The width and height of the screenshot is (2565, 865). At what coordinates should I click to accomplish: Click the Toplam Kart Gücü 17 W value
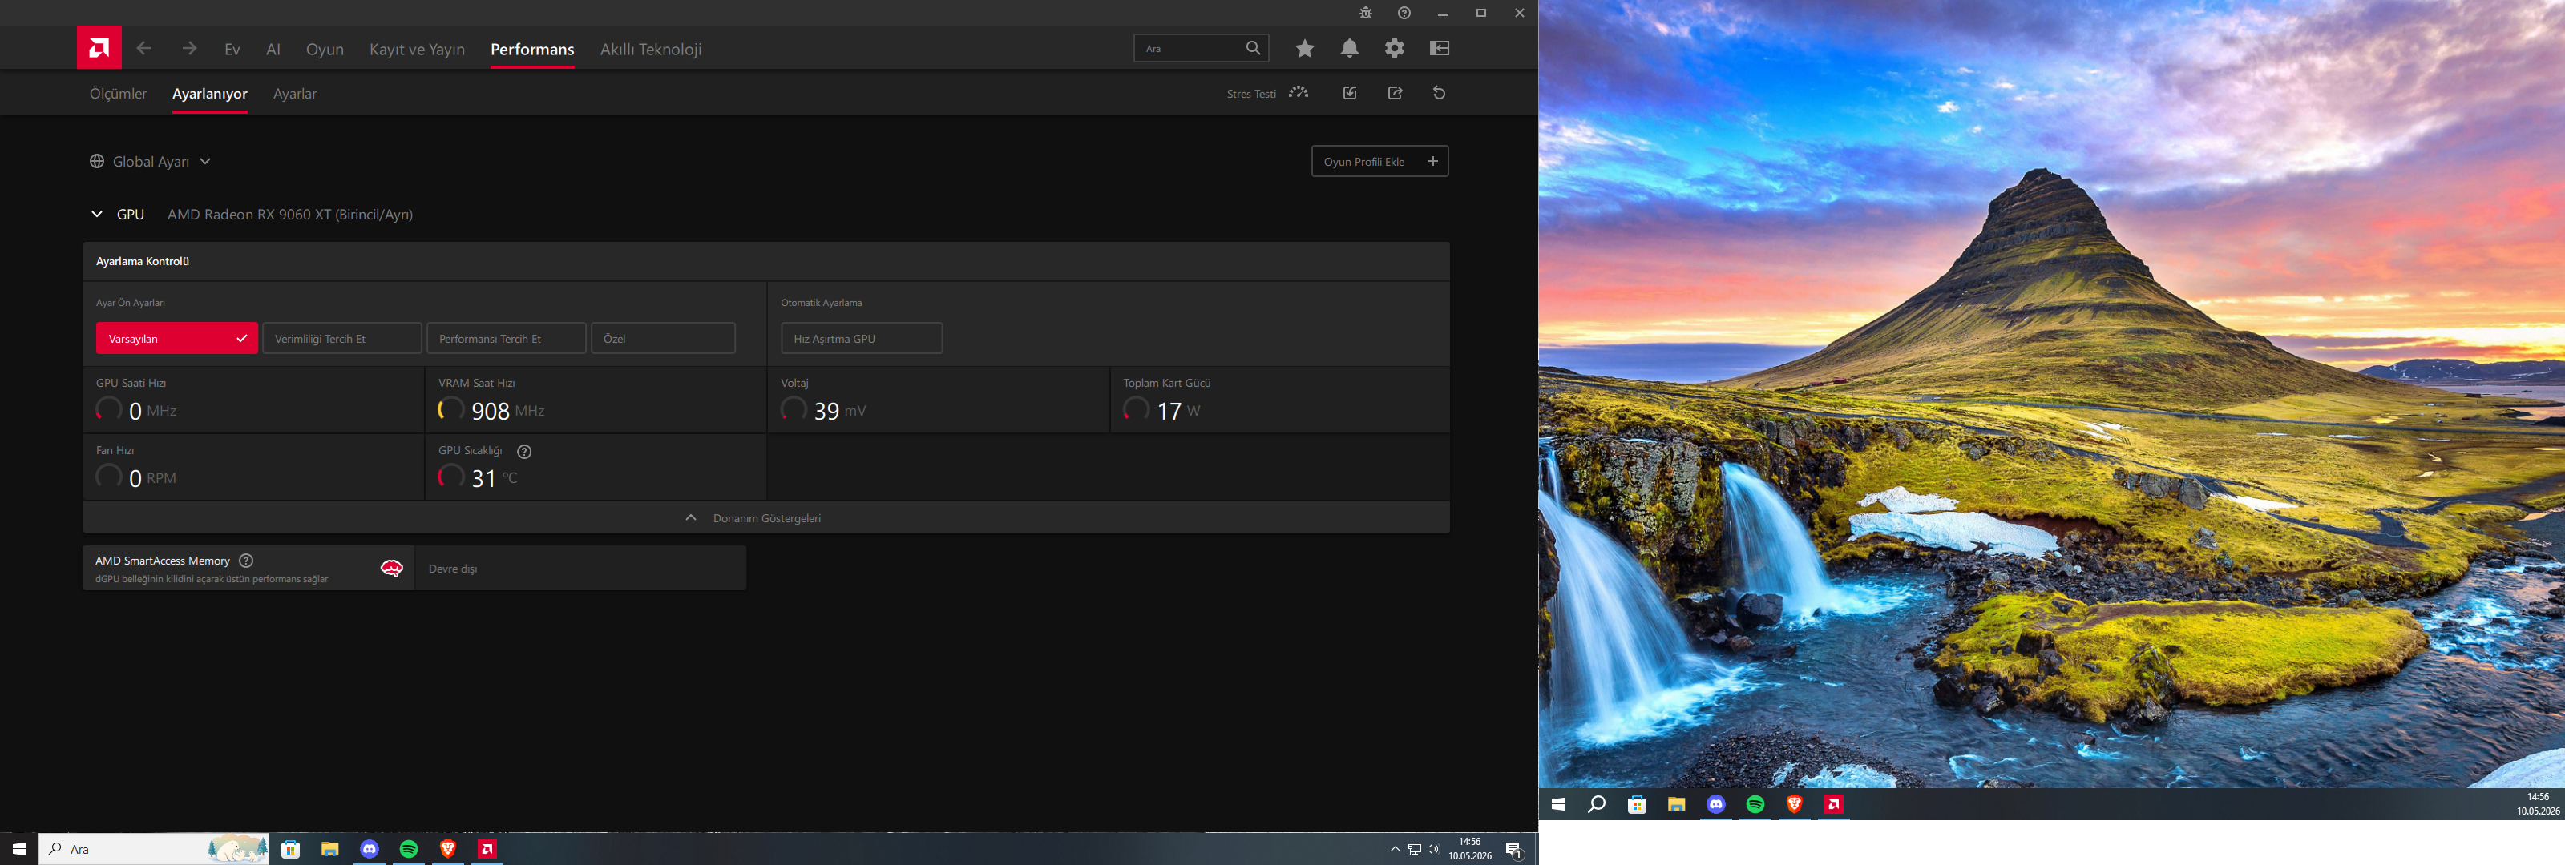pyautogui.click(x=1179, y=411)
